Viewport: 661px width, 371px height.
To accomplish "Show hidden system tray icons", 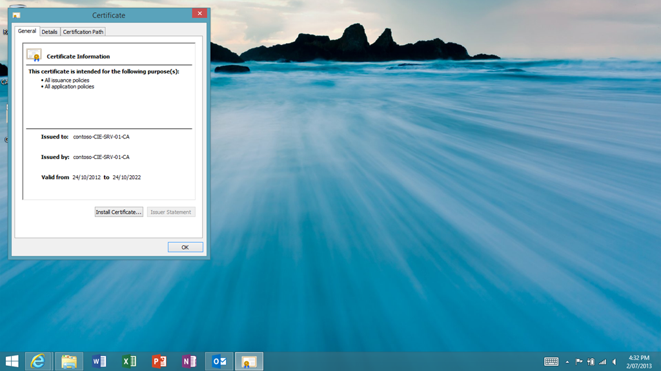I will pyautogui.click(x=567, y=362).
